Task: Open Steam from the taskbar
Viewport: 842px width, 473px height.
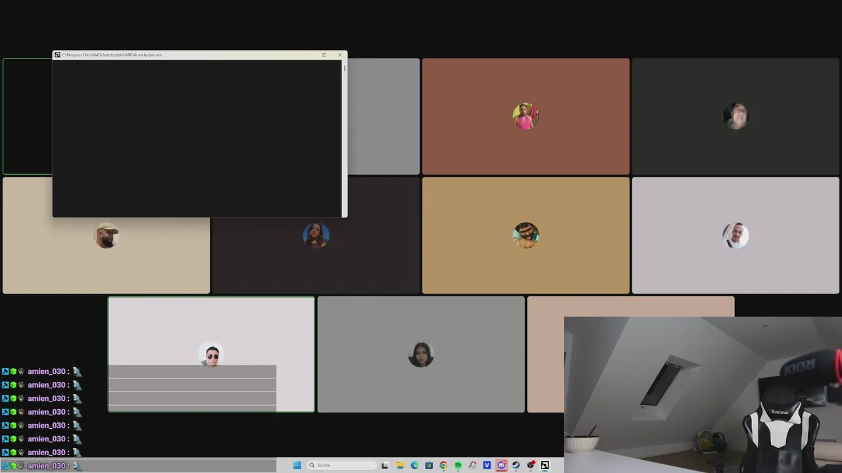Action: (x=516, y=465)
